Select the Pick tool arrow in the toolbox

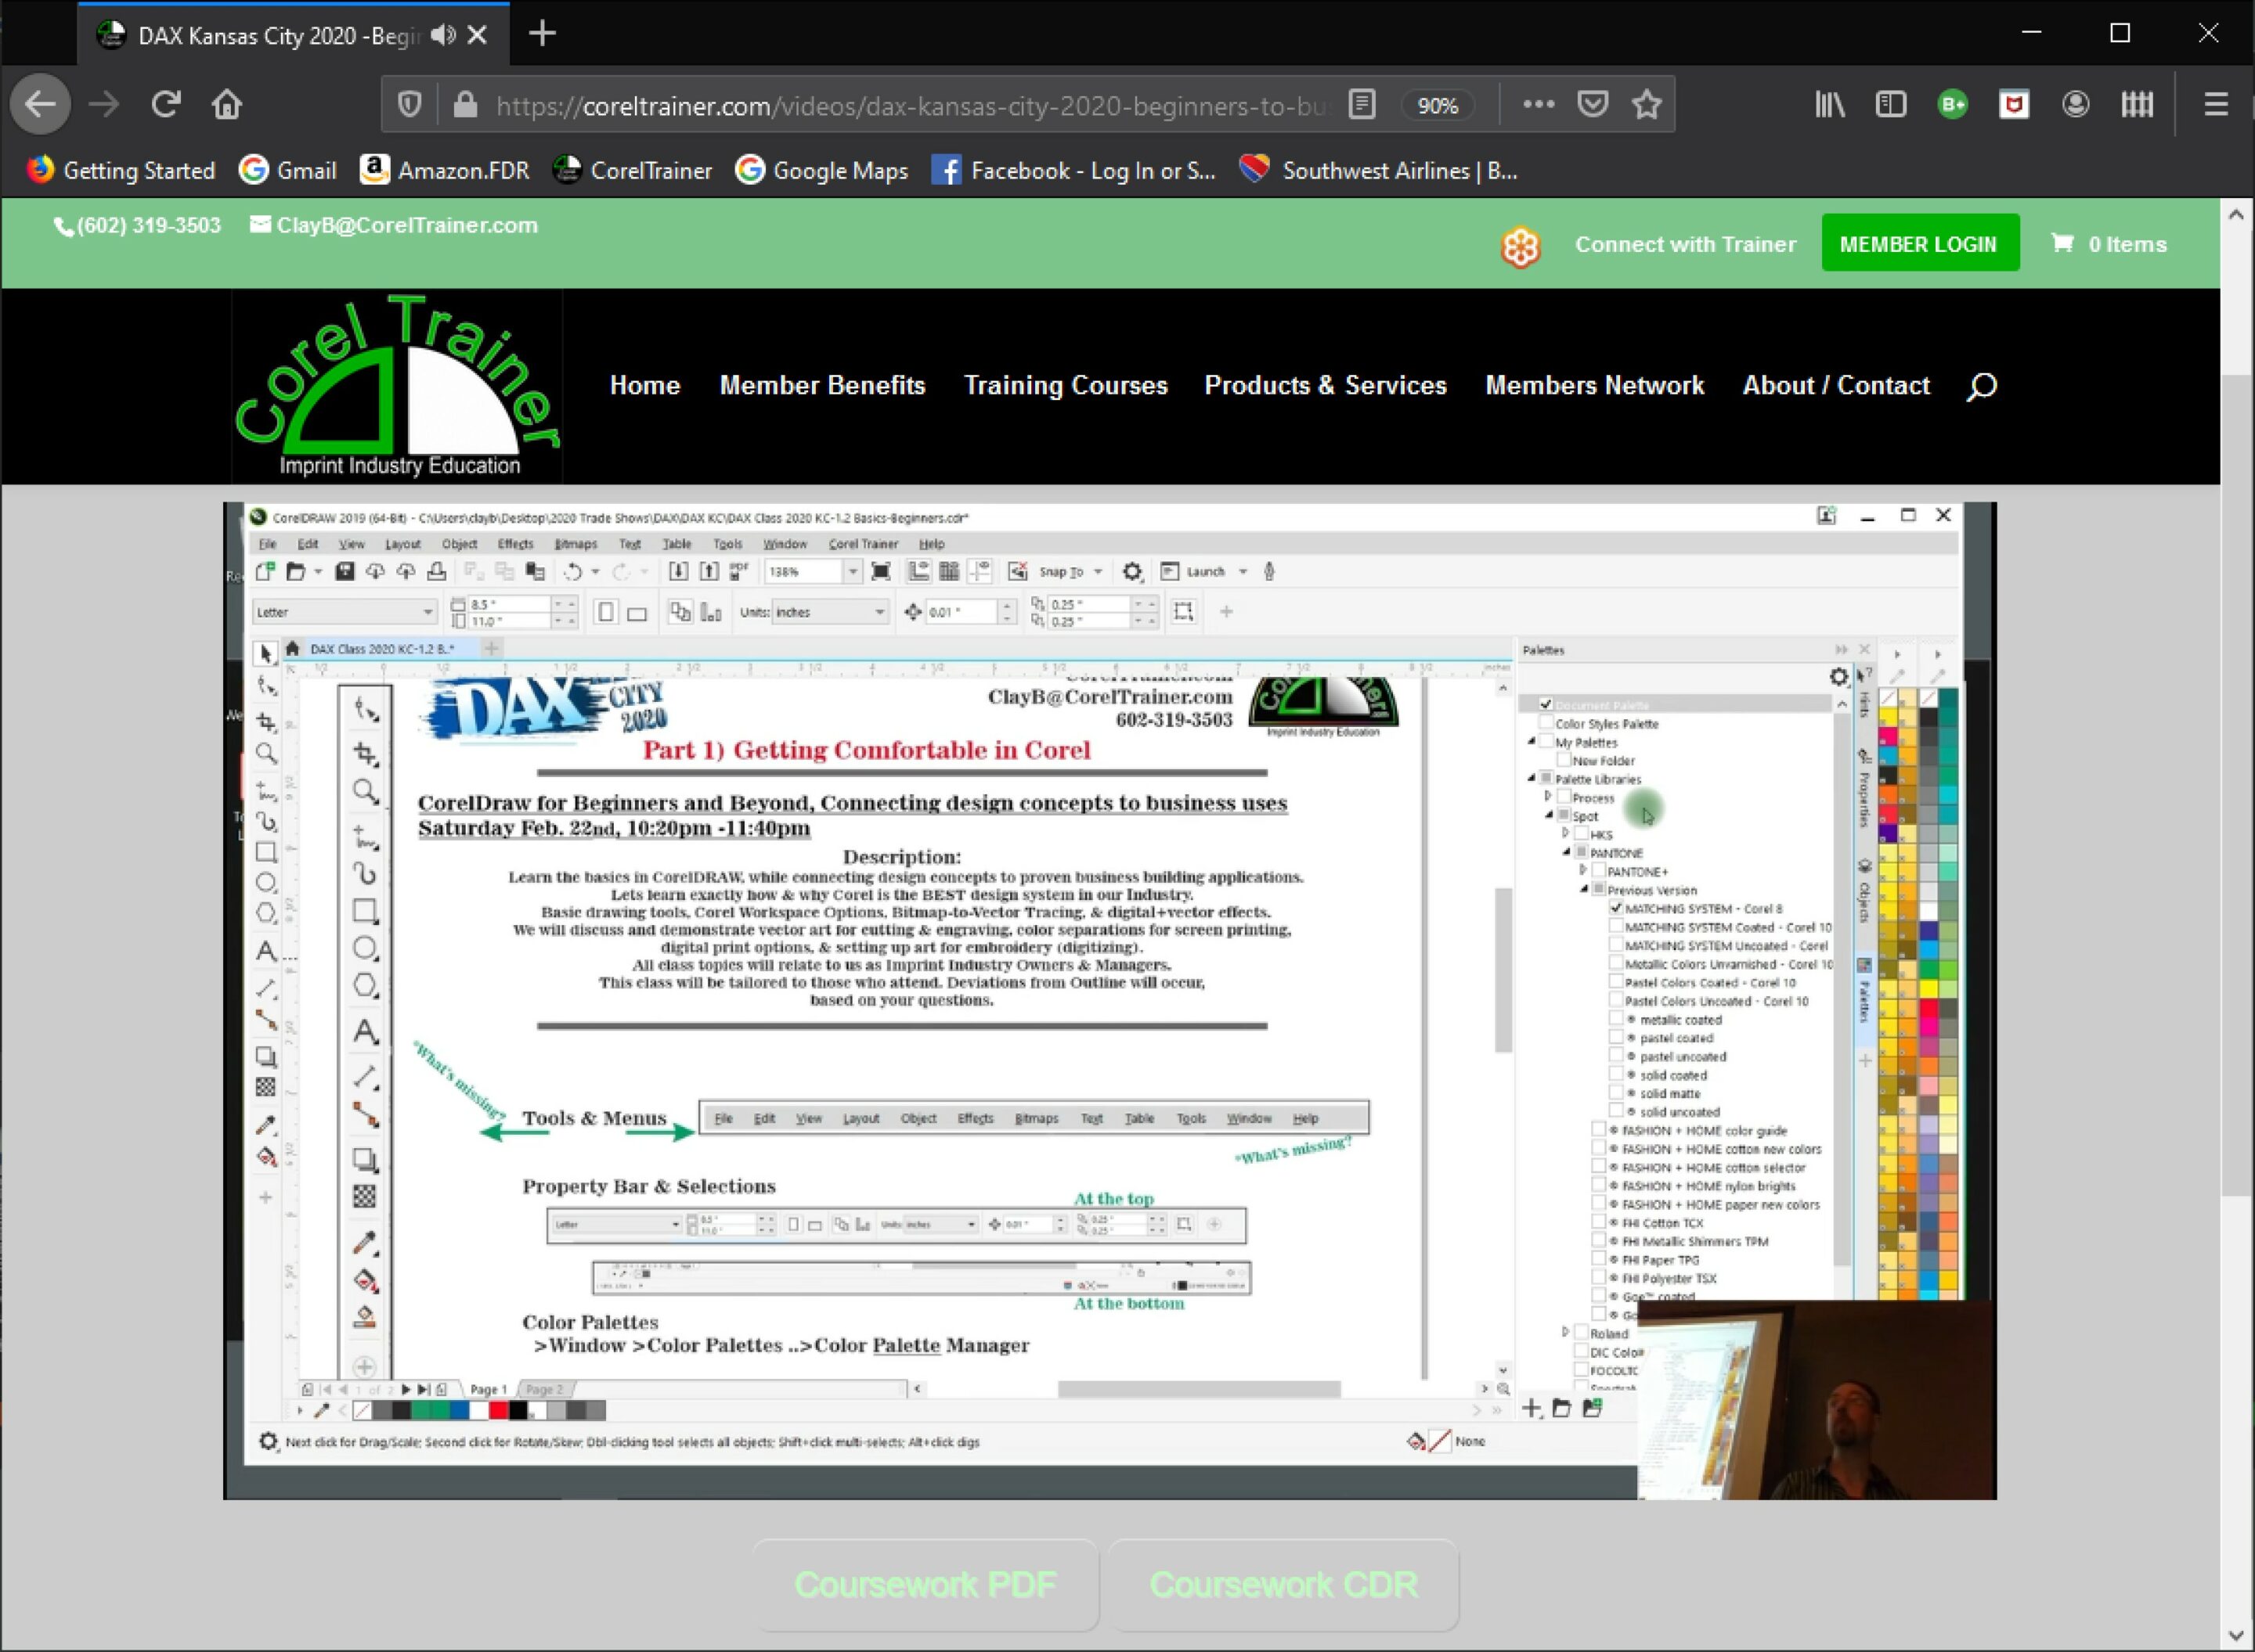click(265, 654)
